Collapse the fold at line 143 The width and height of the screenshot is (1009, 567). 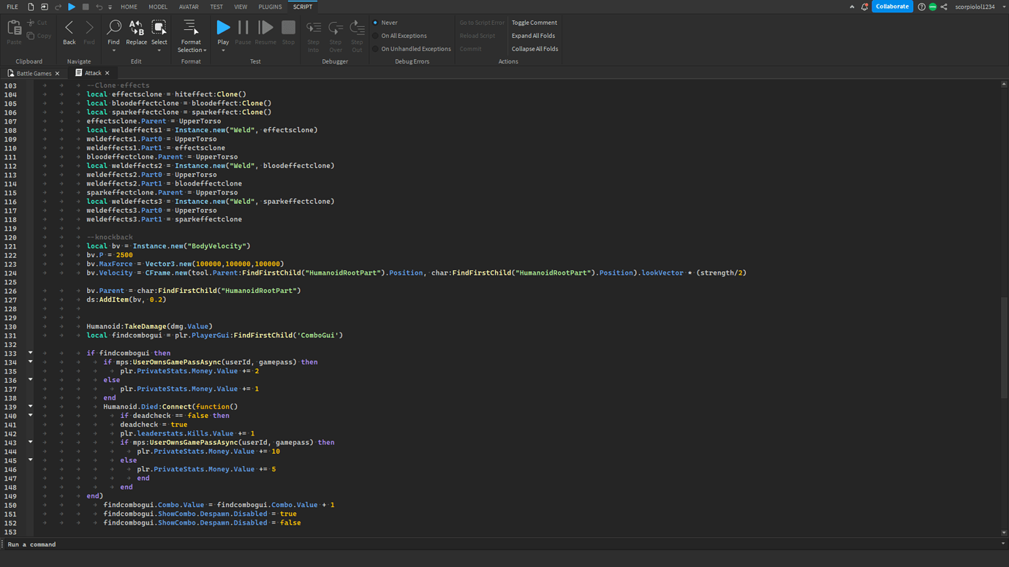30,442
